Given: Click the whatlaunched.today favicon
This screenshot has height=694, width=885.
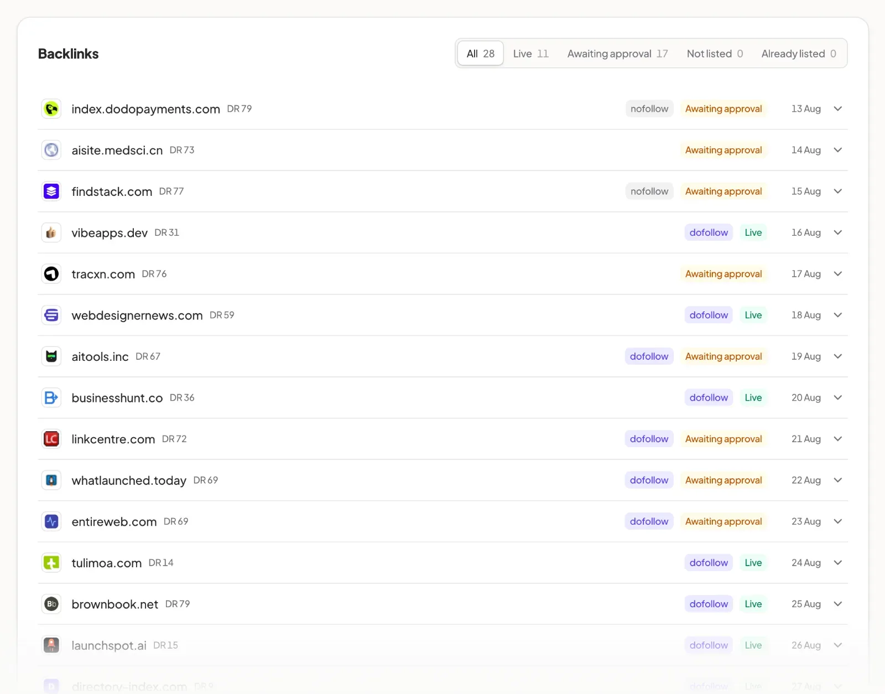Looking at the screenshot, I should pyautogui.click(x=51, y=480).
